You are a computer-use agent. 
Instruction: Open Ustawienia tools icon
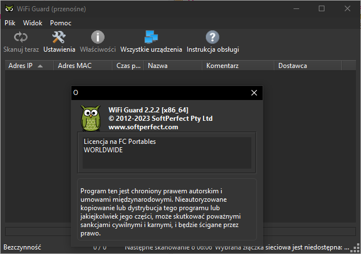(59, 37)
